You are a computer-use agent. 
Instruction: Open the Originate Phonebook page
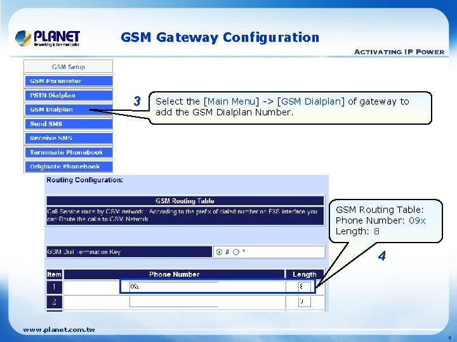click(69, 167)
